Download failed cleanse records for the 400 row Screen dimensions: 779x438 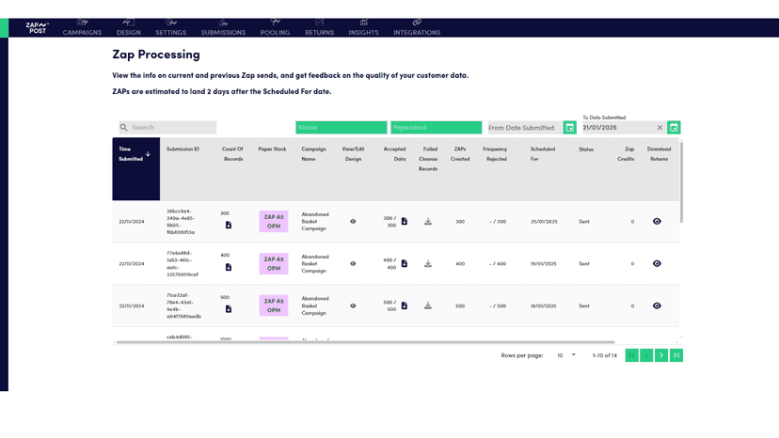tap(428, 264)
